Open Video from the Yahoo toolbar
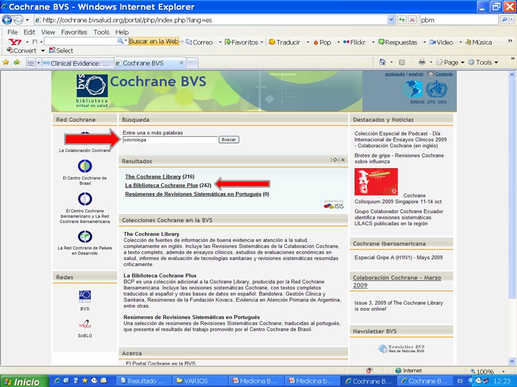Screen dimensions: 517x387 click(x=441, y=42)
